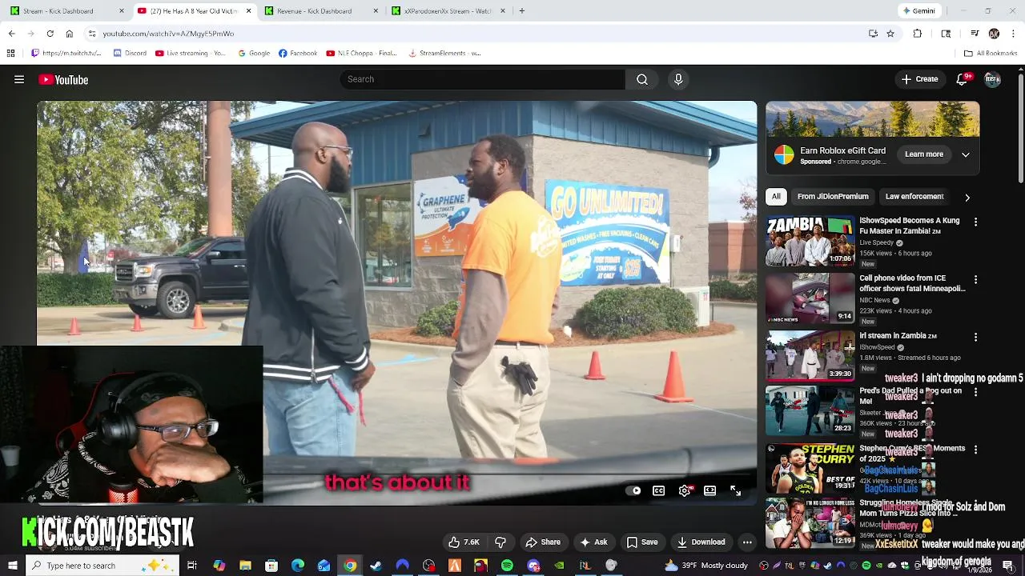This screenshot has height=576, width=1025.
Task: Go to the YouTube home logo
Action: click(63, 79)
